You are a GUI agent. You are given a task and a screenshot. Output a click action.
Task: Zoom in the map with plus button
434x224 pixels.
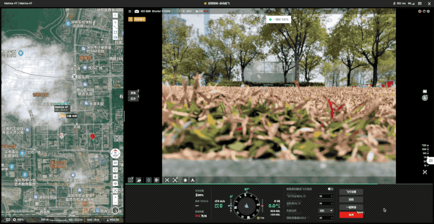116,197
